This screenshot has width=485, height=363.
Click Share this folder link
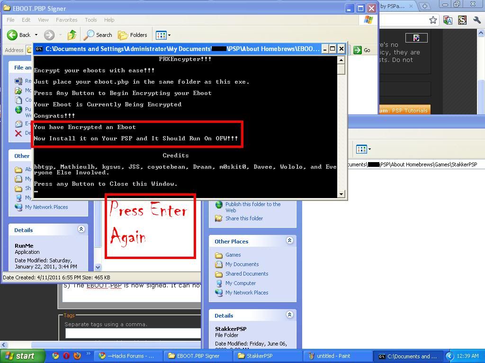(244, 218)
